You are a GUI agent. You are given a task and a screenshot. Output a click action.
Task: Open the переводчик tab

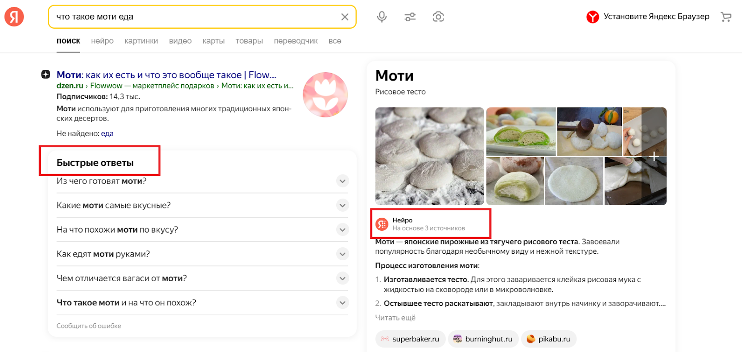(295, 41)
